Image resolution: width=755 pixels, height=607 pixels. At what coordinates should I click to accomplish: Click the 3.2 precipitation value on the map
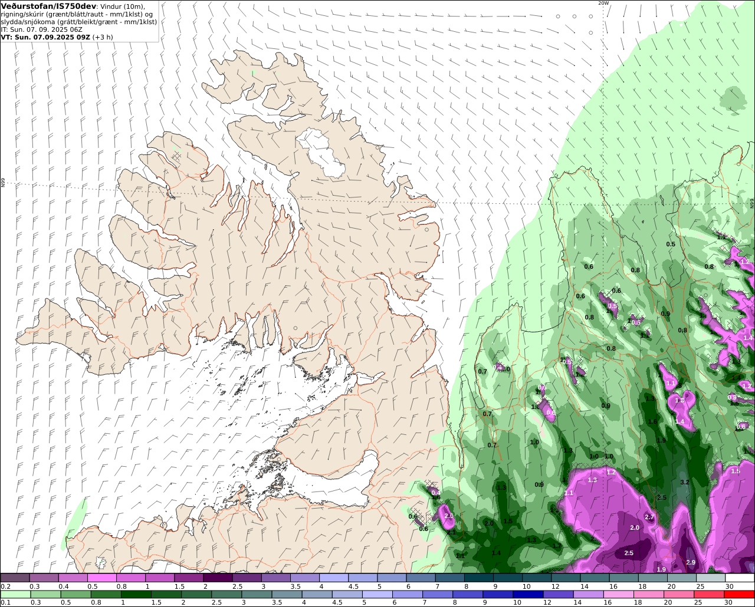[685, 482]
